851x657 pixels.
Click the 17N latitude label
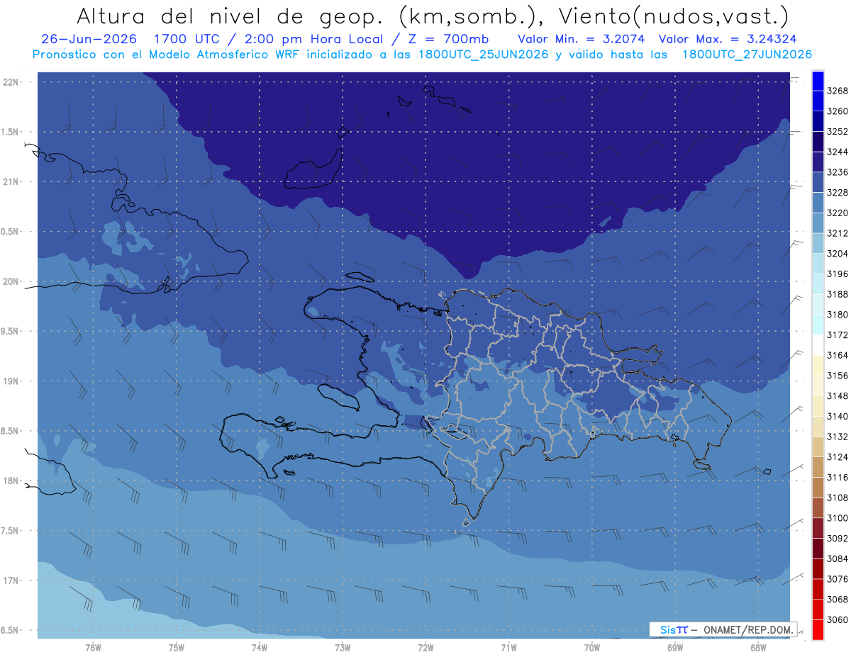(x=11, y=580)
